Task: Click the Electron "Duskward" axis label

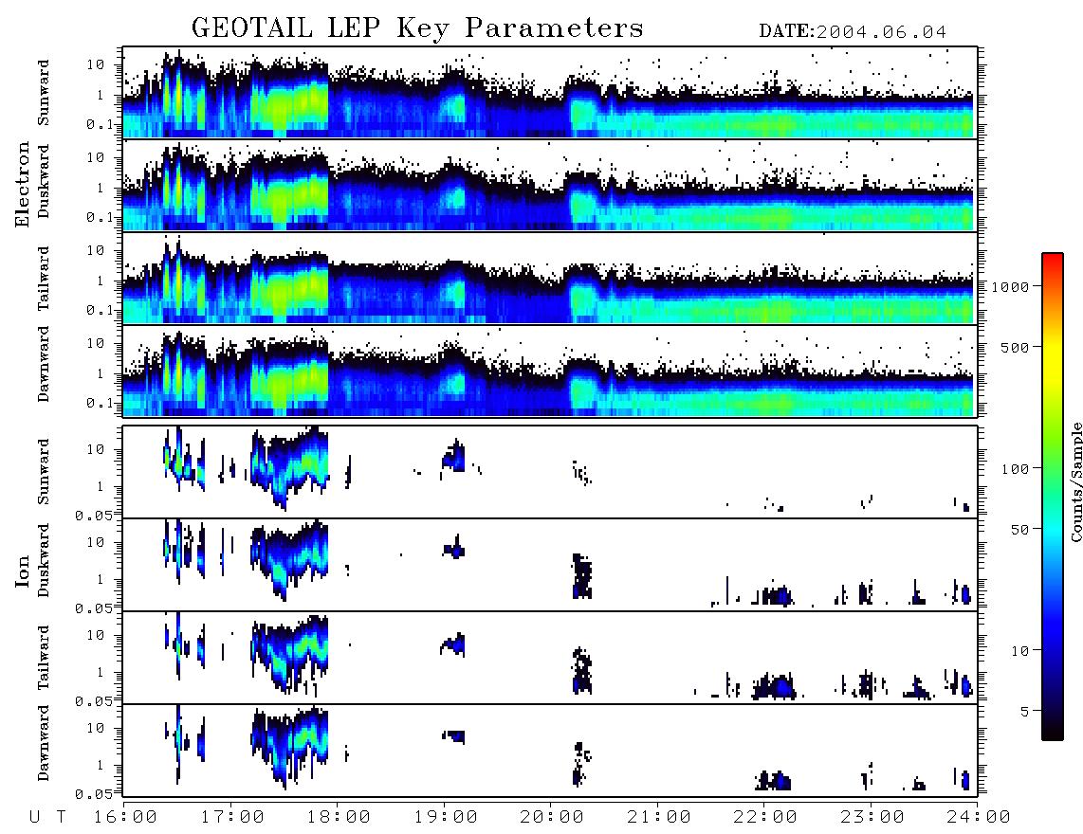Action: [44, 181]
